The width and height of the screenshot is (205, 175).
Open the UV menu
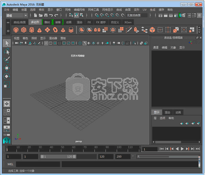[144, 10]
